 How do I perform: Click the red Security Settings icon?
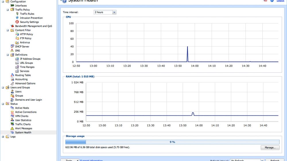click(17, 22)
